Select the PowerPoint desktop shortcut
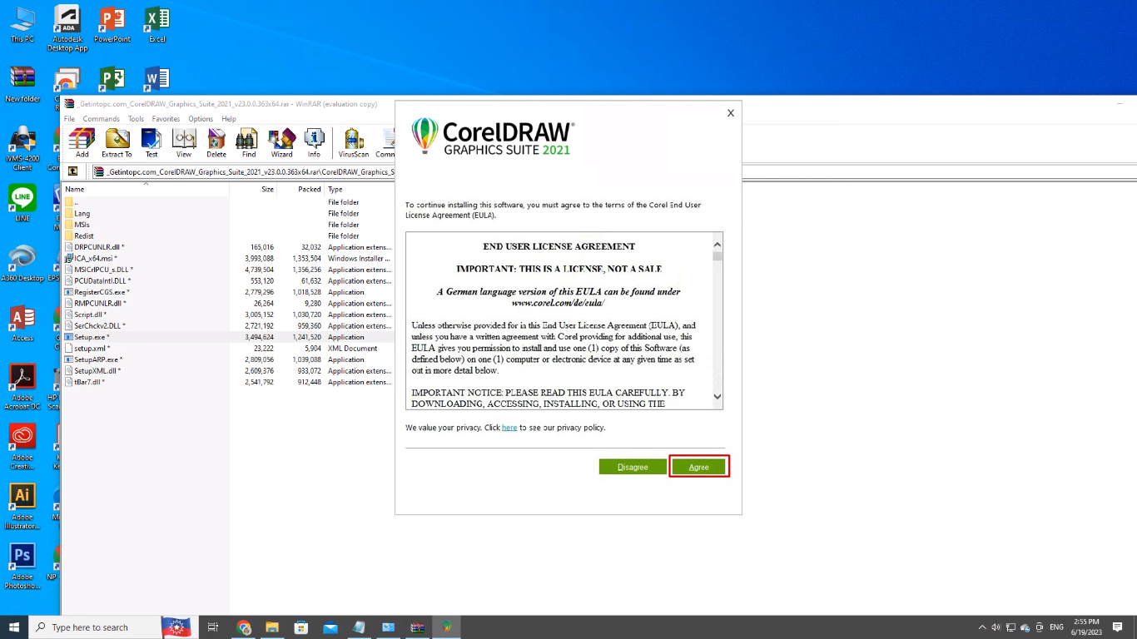 click(112, 25)
